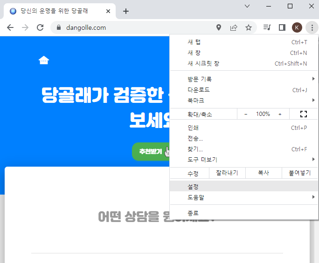Open the media control icon
This screenshot has height=263, width=319.
(267, 27)
